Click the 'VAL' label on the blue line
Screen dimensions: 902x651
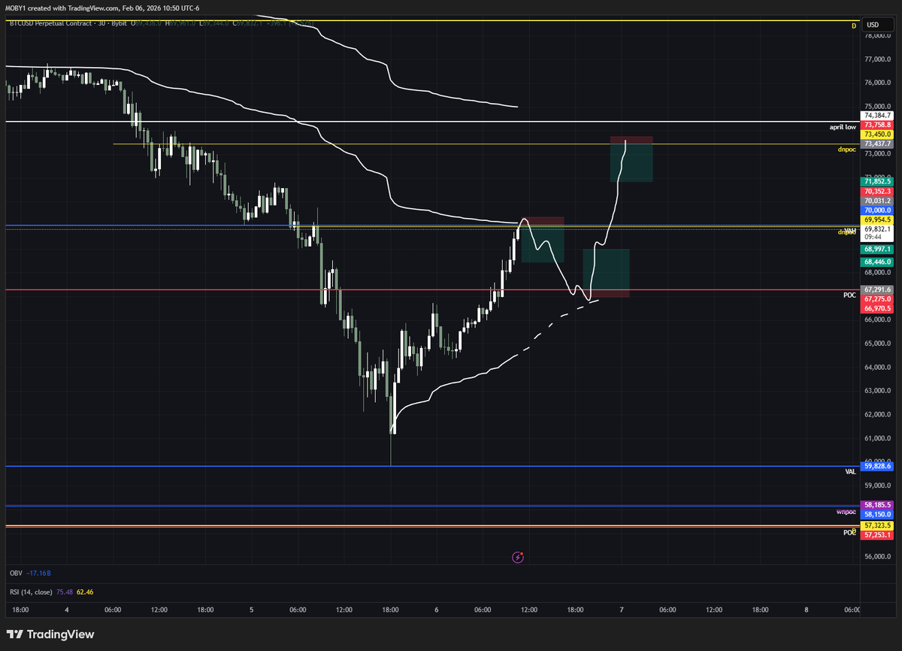850,472
